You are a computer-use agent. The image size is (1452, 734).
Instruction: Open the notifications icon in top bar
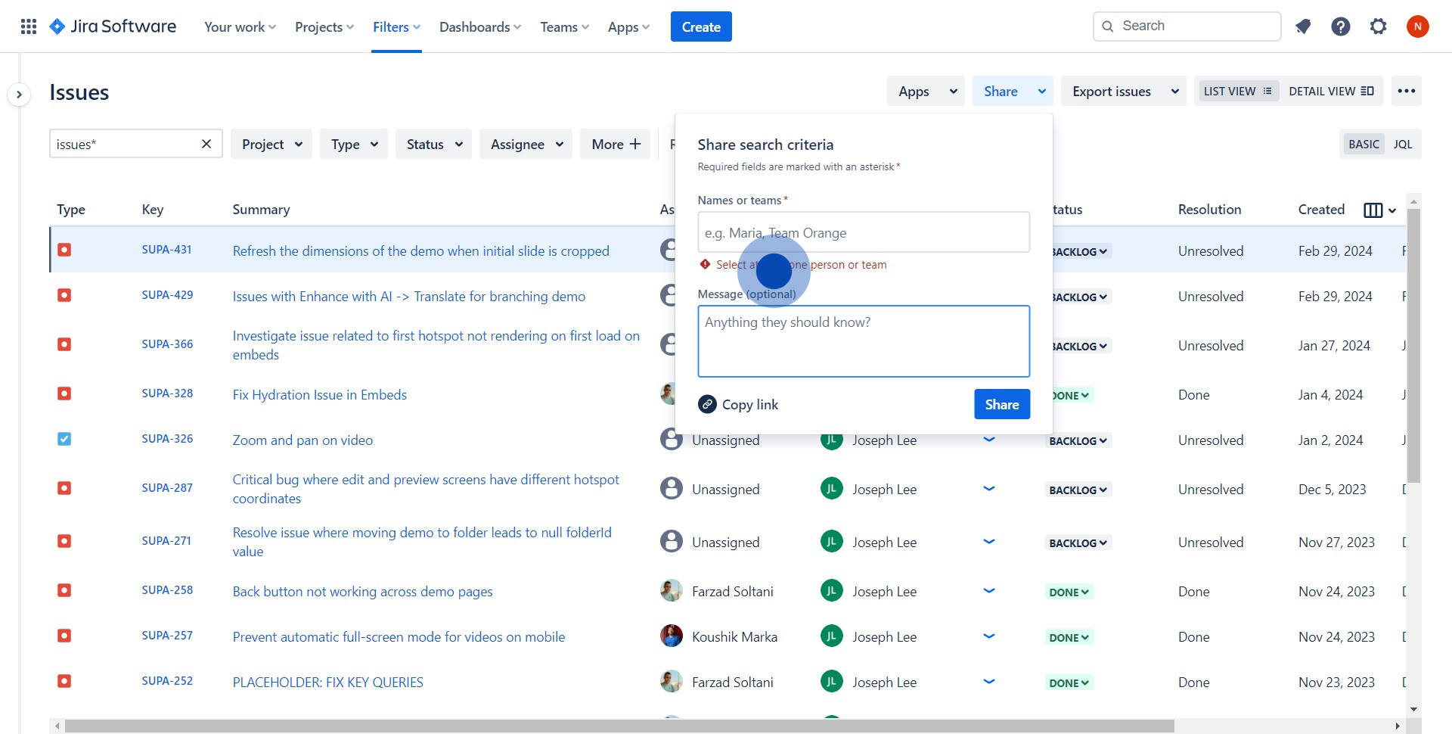tap(1302, 26)
